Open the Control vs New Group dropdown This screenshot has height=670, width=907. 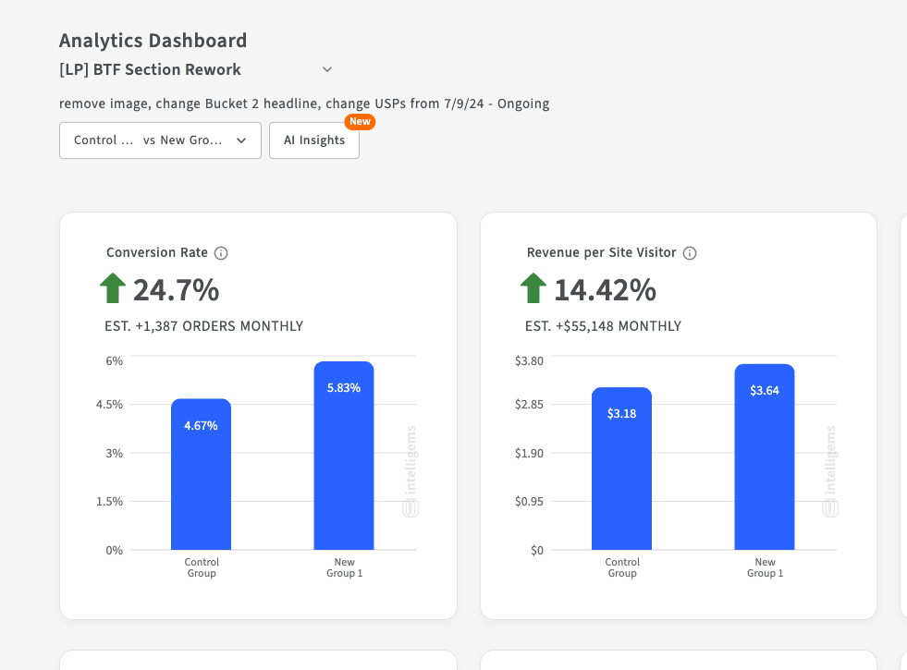[160, 140]
